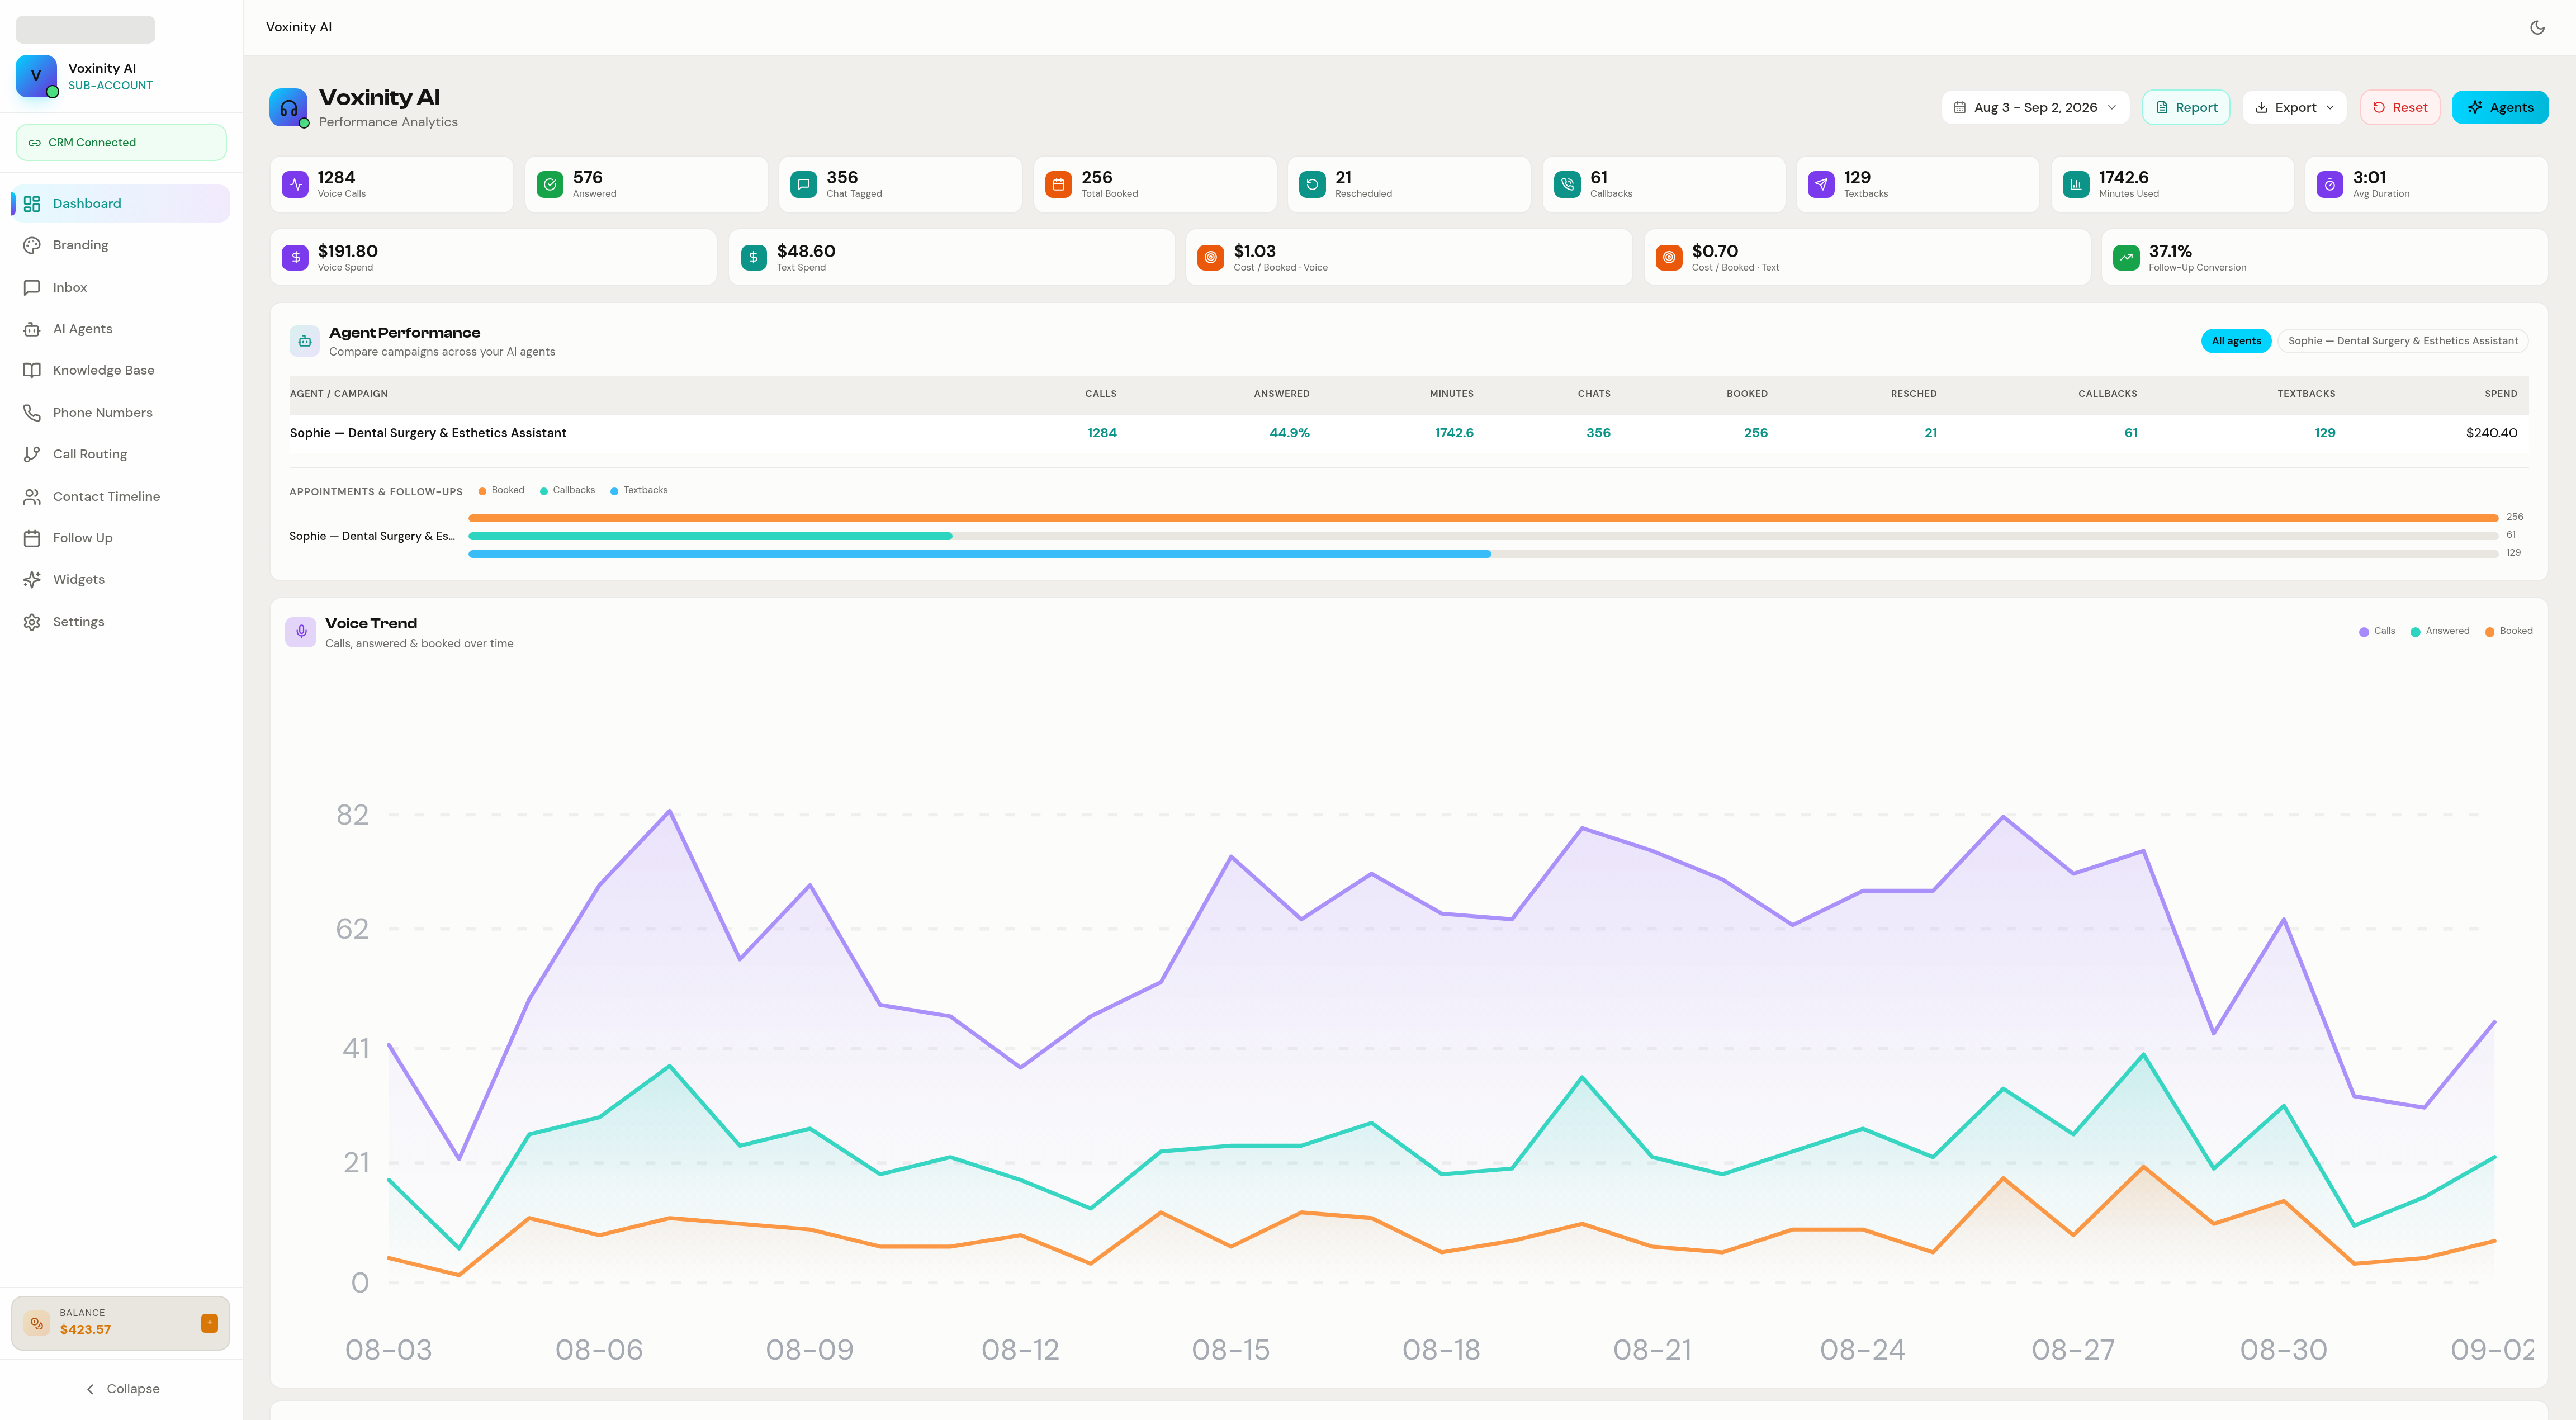This screenshot has width=2576, height=1420.
Task: Toggle Callbacks series in the appointments legend
Action: coord(567,490)
